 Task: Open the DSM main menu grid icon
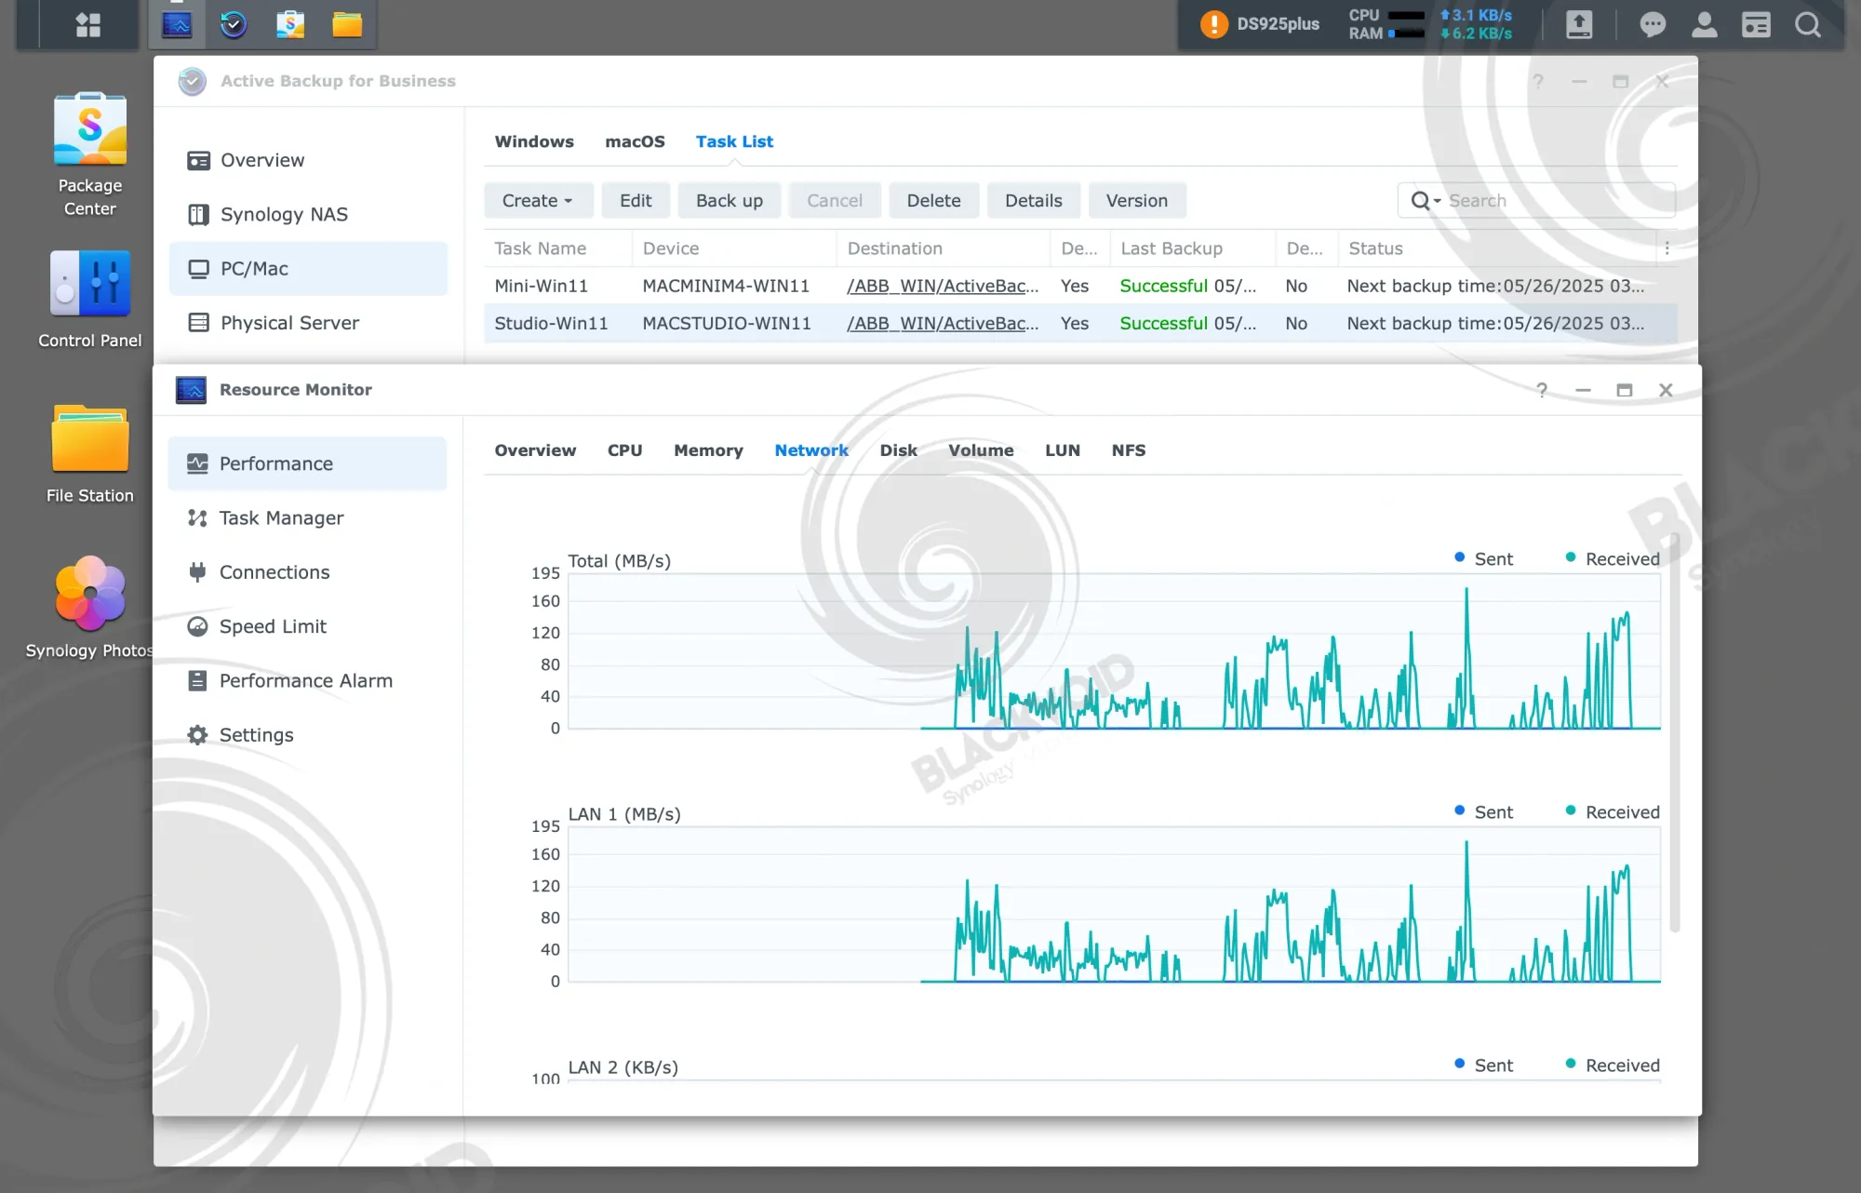(88, 24)
